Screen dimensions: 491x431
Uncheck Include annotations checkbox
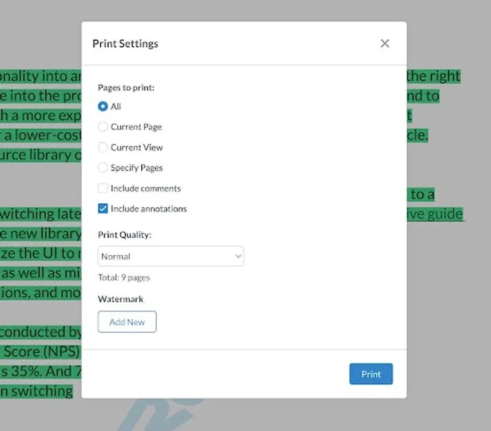click(x=103, y=209)
